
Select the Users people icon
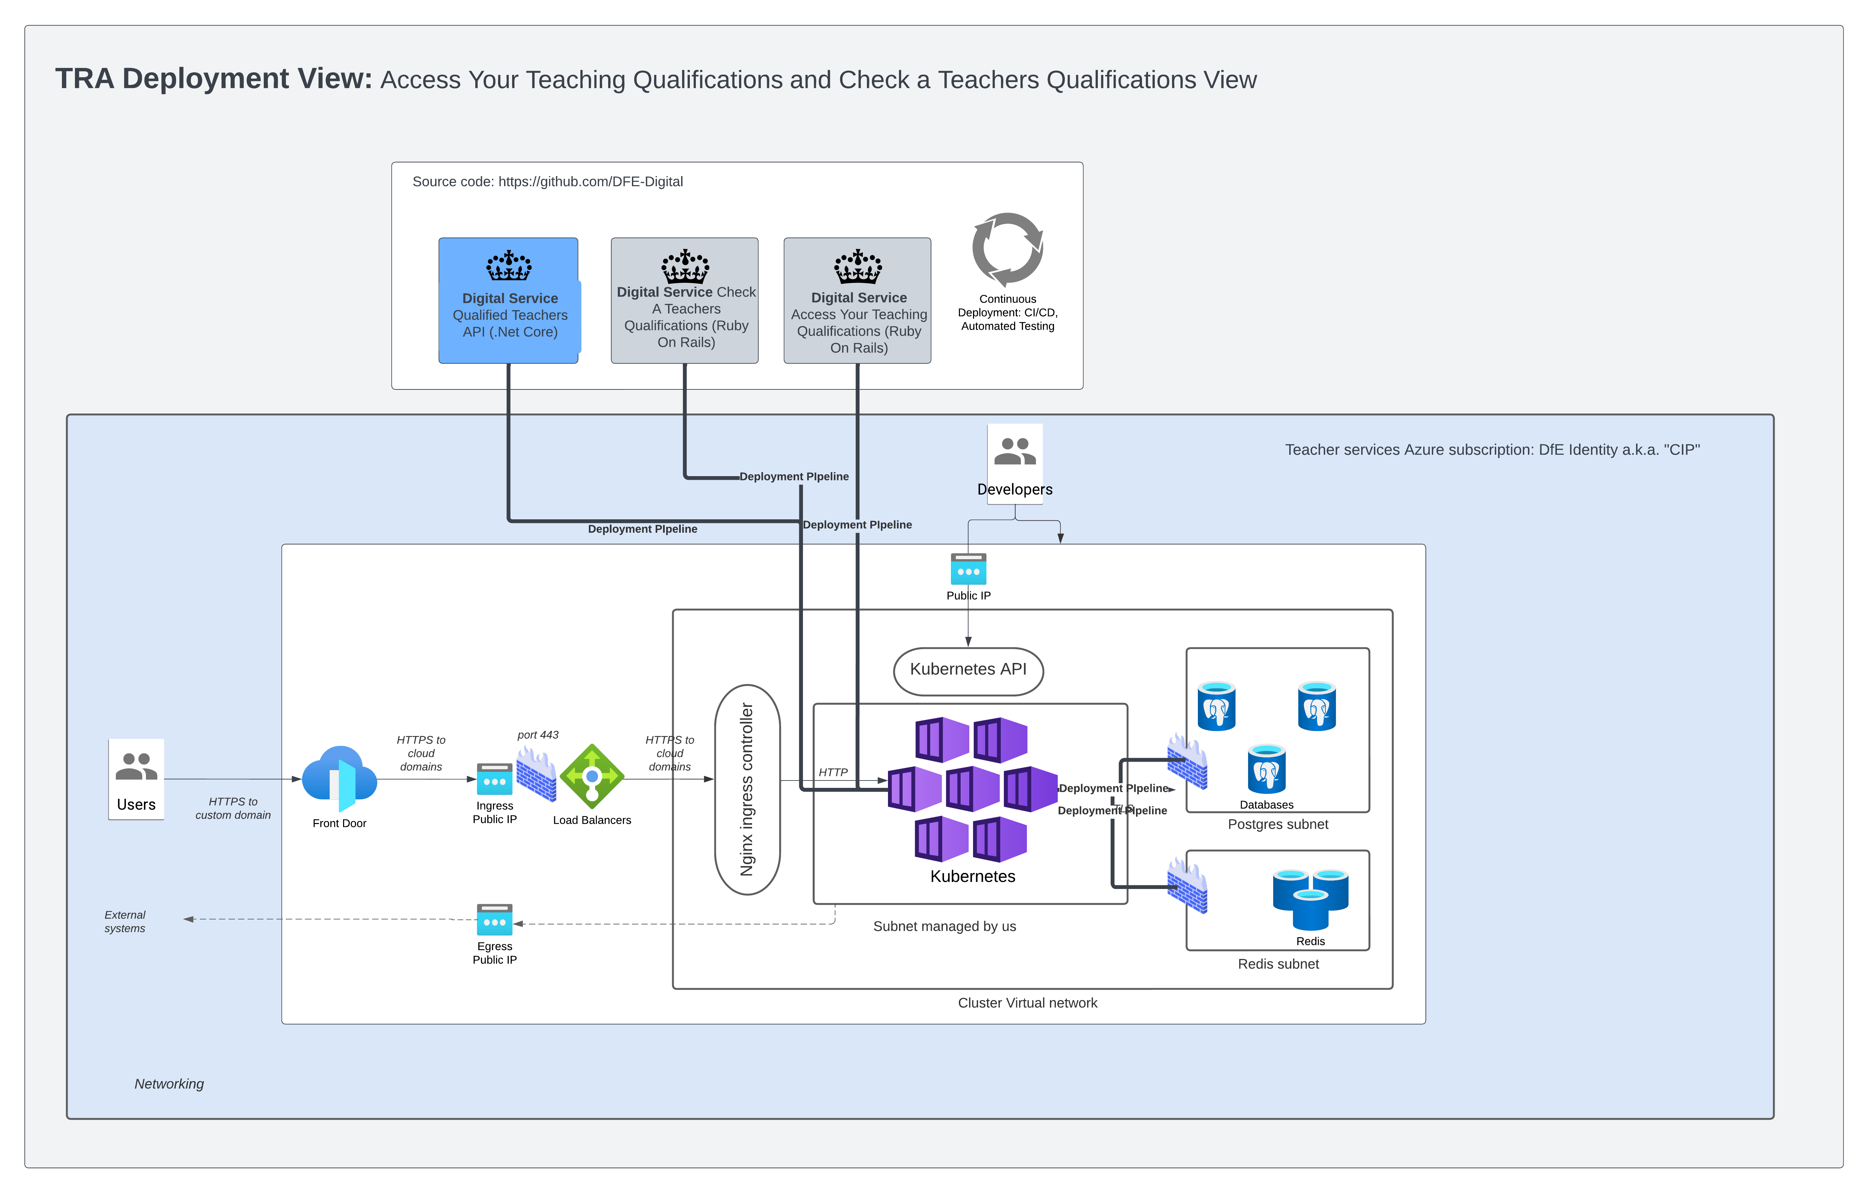coord(136,767)
